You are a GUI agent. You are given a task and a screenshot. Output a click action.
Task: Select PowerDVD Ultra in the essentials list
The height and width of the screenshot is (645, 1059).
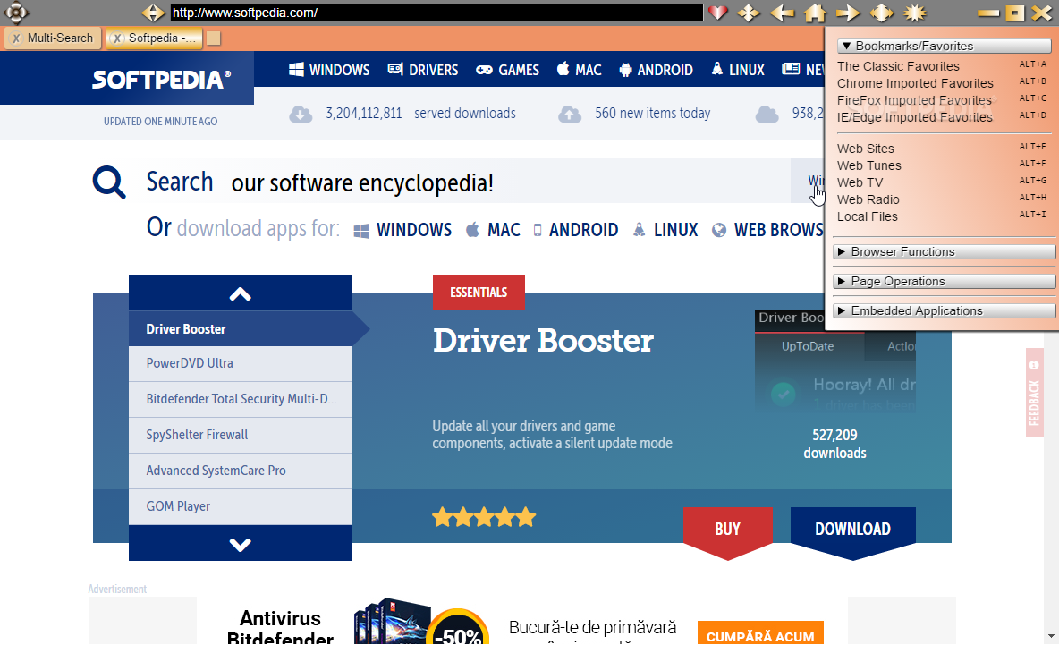tap(241, 363)
